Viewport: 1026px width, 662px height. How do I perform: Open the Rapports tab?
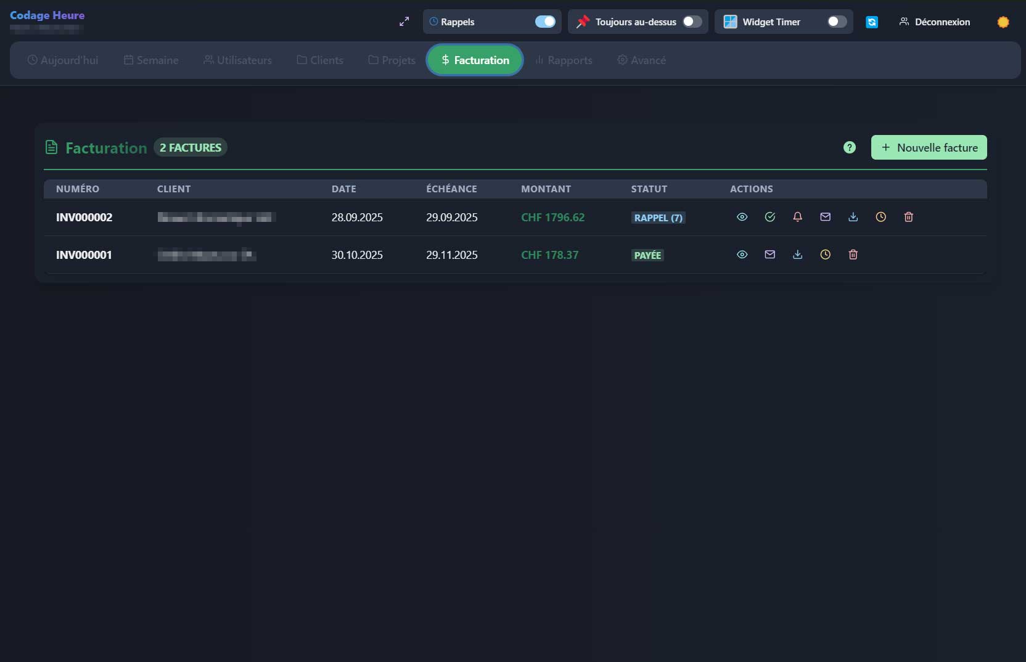click(x=564, y=60)
